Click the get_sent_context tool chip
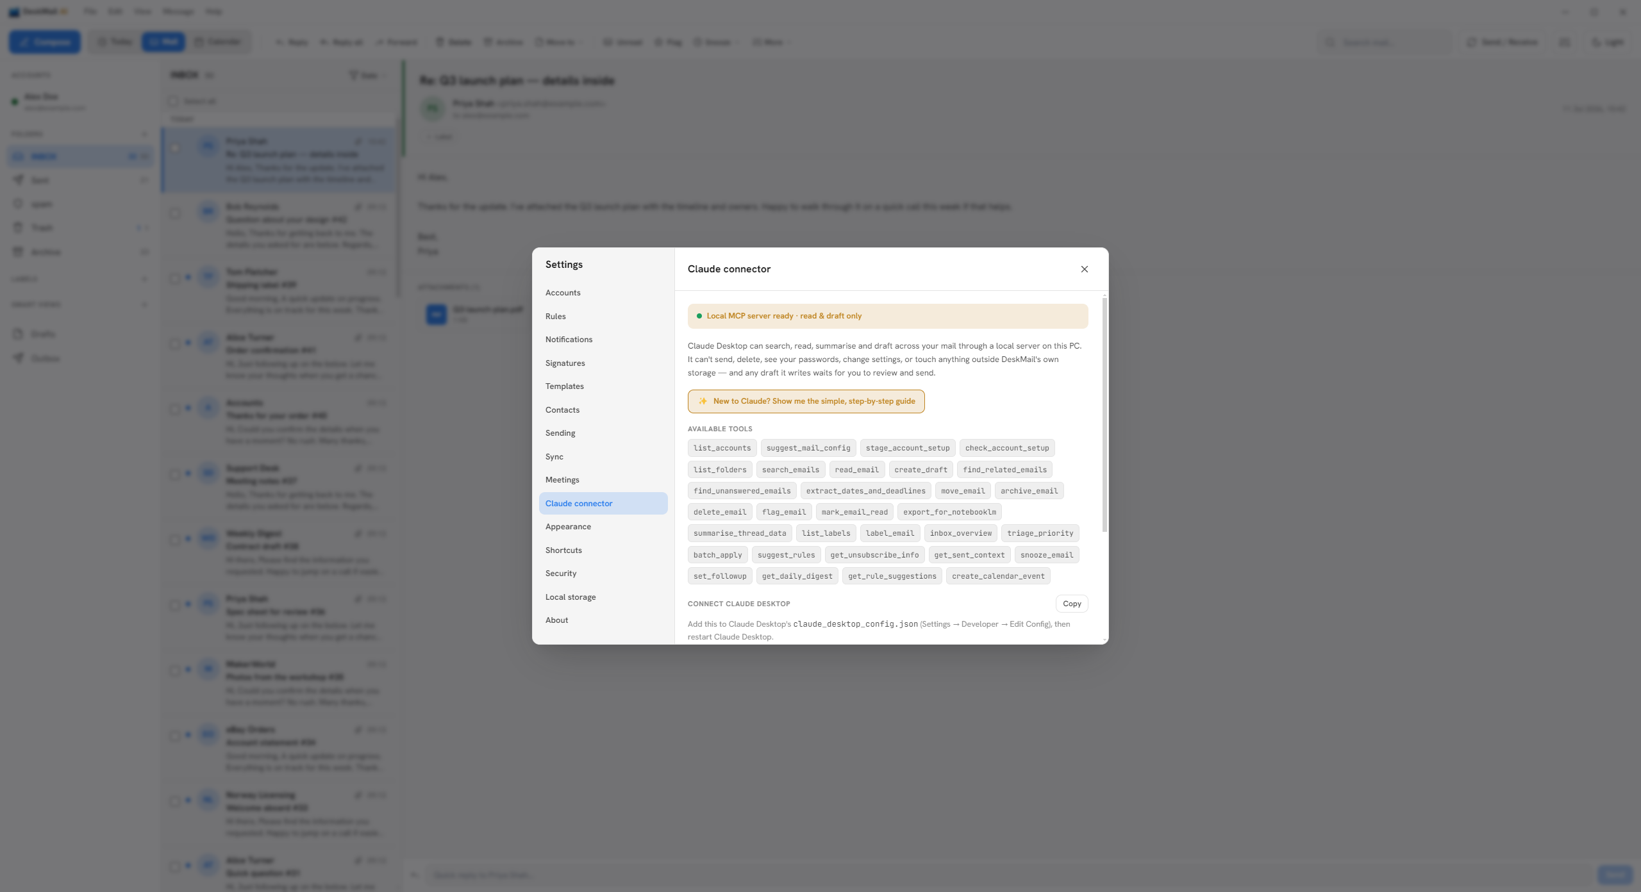Image resolution: width=1641 pixels, height=892 pixels. click(969, 555)
